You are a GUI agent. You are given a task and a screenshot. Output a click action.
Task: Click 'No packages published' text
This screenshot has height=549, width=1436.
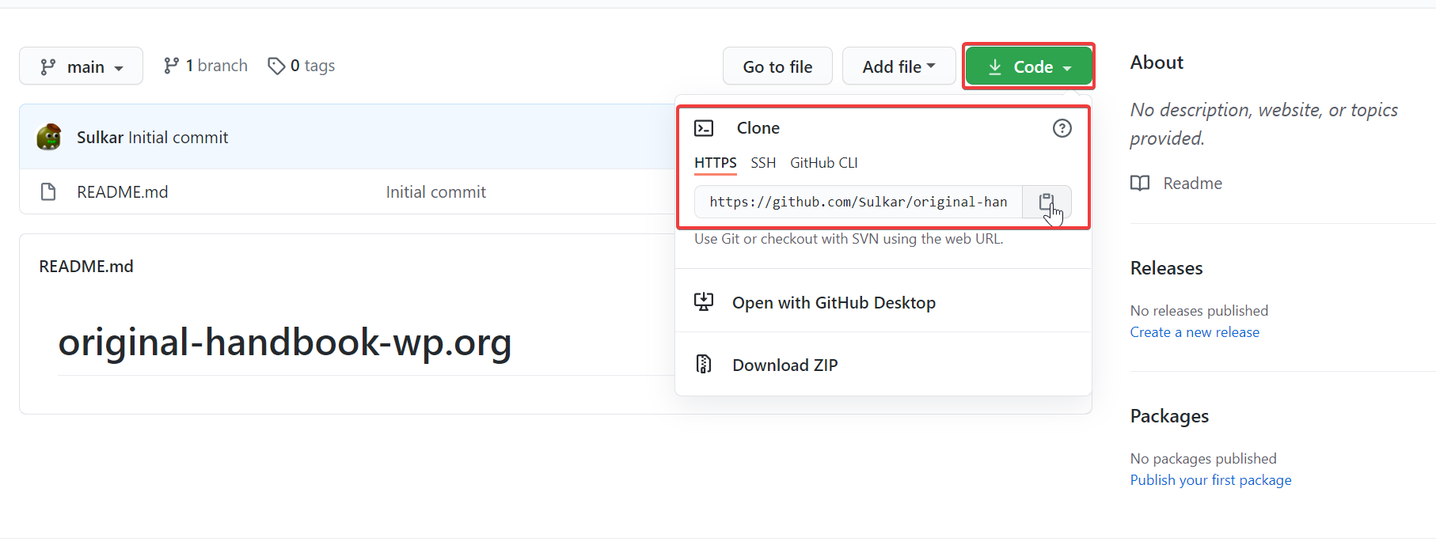pyautogui.click(x=1203, y=459)
